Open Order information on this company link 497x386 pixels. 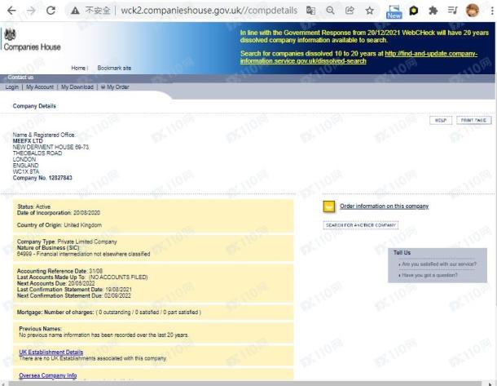385,206
